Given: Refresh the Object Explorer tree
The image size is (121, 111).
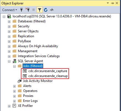Looking at the screenshot, I should point(46,10).
